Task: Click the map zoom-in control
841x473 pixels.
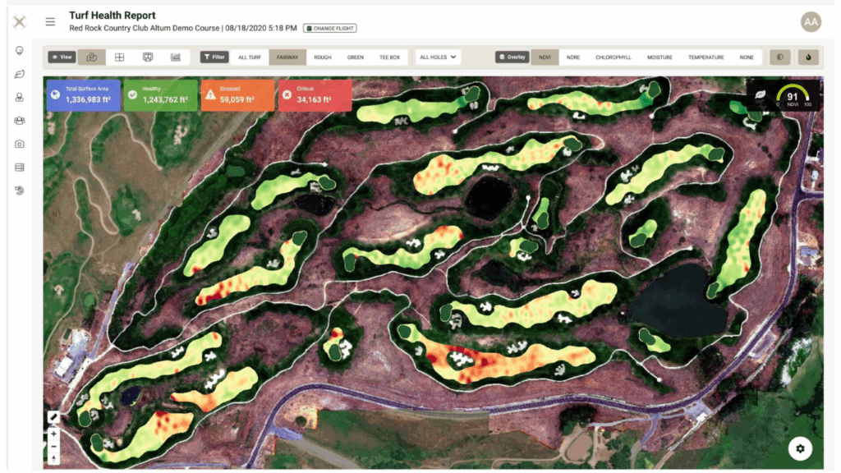Action: click(x=53, y=433)
